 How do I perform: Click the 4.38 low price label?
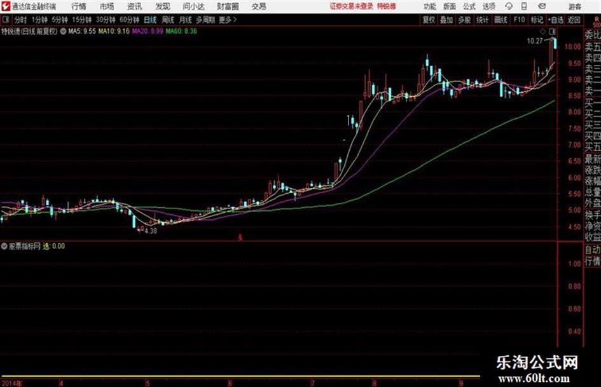151,231
